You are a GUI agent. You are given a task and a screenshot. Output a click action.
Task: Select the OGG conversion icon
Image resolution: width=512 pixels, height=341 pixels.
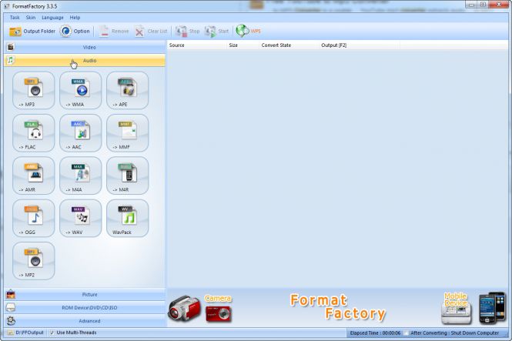click(33, 218)
